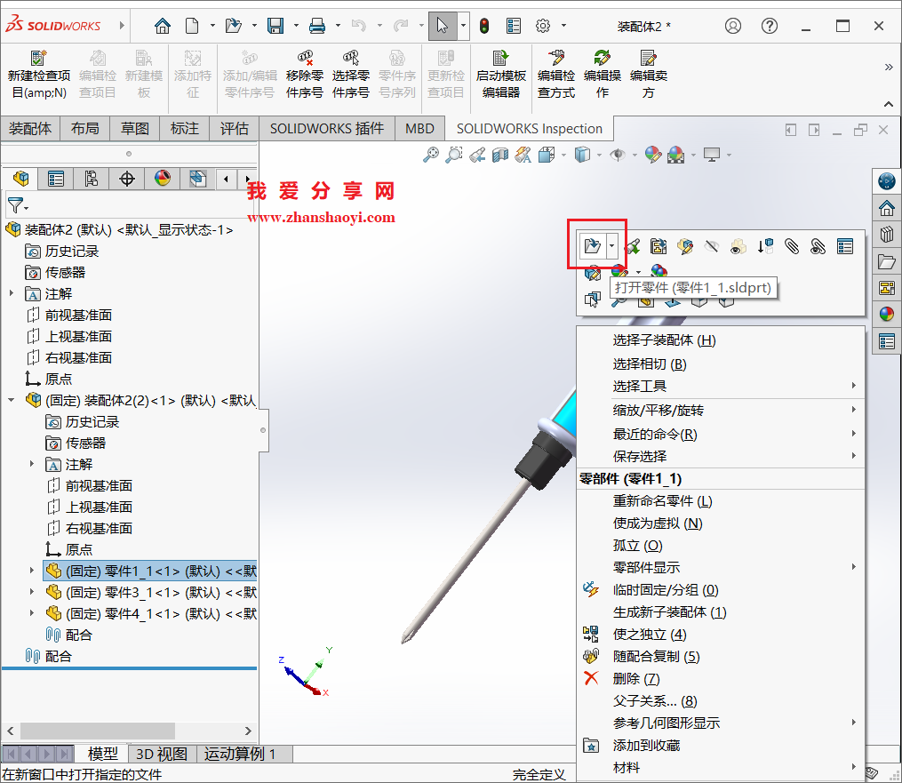Viewport: 902px width, 783px height.
Task: Click 启动模板编辑器 launch template editor button
Action: coord(500,75)
